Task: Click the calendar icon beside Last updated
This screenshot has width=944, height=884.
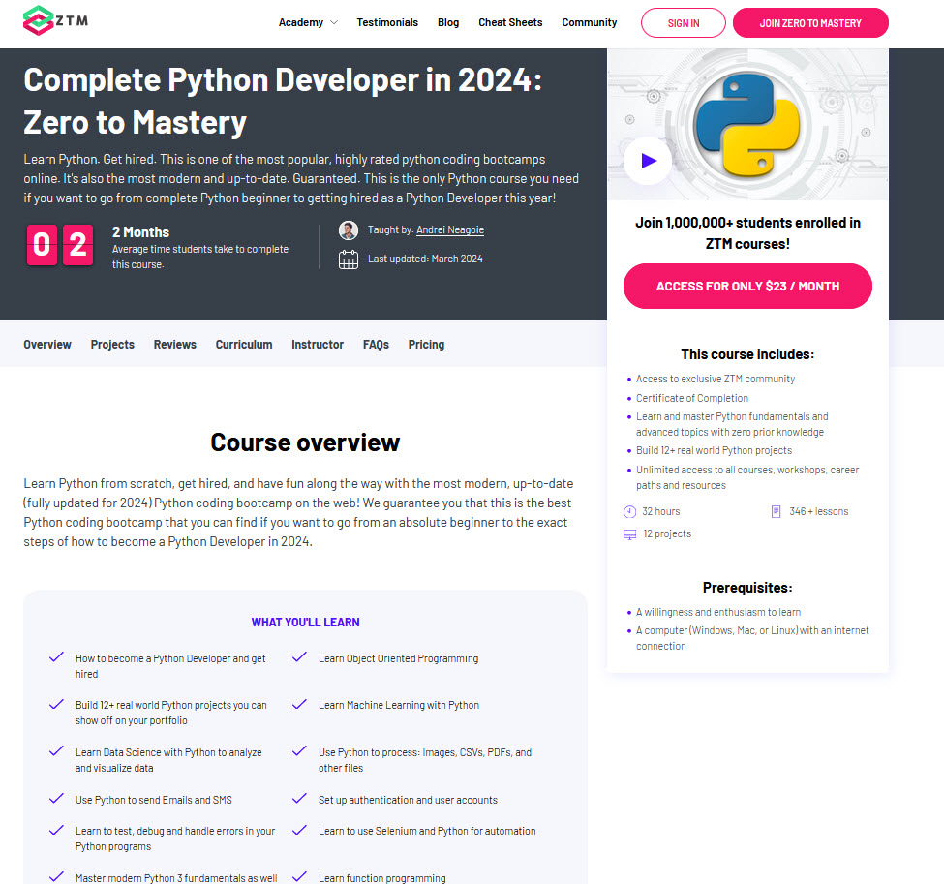Action: 348,259
